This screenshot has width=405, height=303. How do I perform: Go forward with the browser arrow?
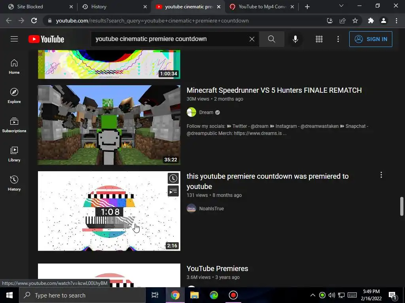tap(21, 21)
